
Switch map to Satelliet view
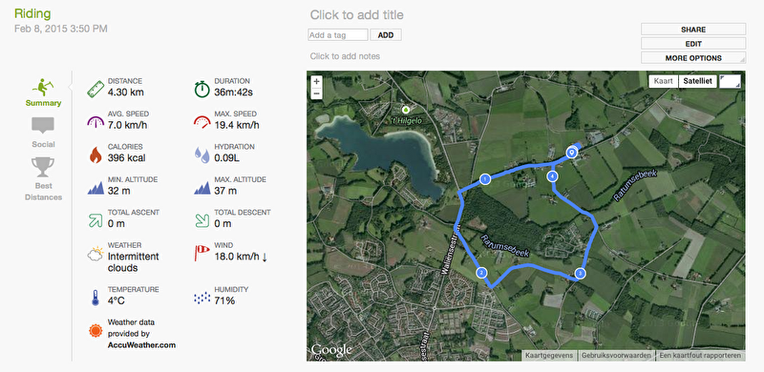[698, 81]
